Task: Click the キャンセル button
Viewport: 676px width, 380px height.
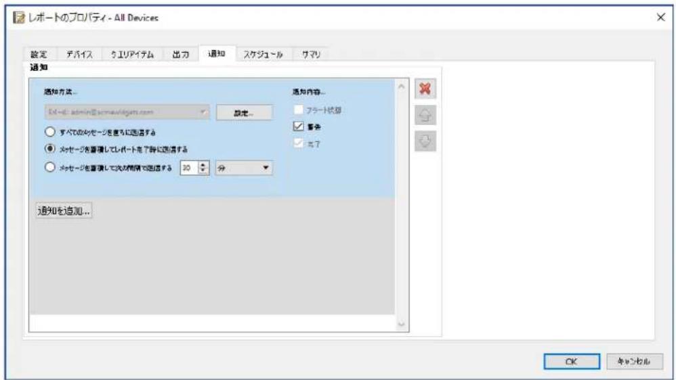Action: click(x=634, y=362)
